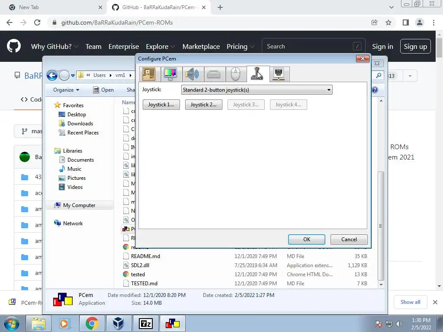Close the Configure PCem dialog window
Image resolution: width=443 pixels, height=332 pixels.
pyautogui.click(x=363, y=58)
